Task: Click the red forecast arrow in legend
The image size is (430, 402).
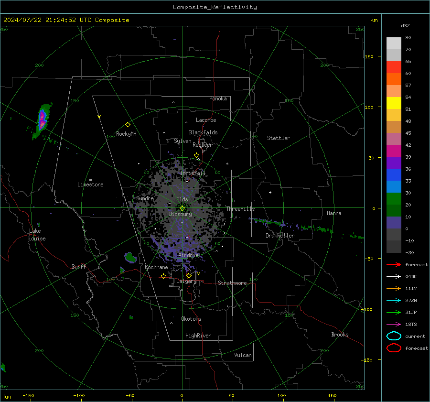Action: click(x=394, y=264)
